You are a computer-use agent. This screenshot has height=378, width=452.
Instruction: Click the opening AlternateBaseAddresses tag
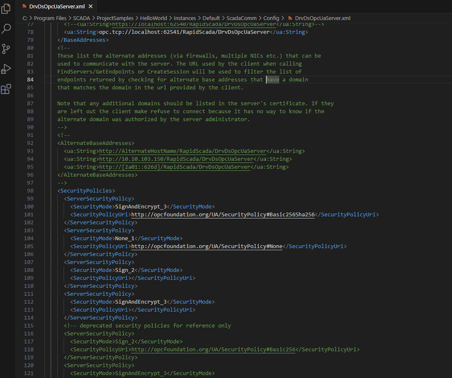96,143
